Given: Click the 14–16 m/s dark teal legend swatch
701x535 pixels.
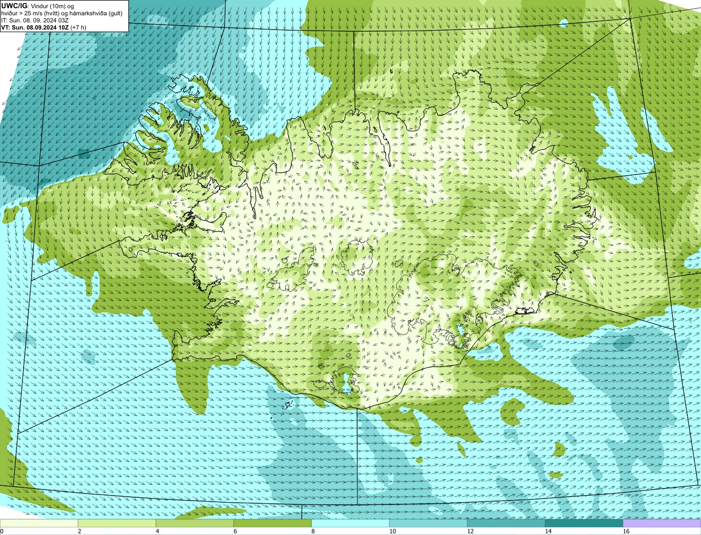Looking at the screenshot, I should (584, 524).
